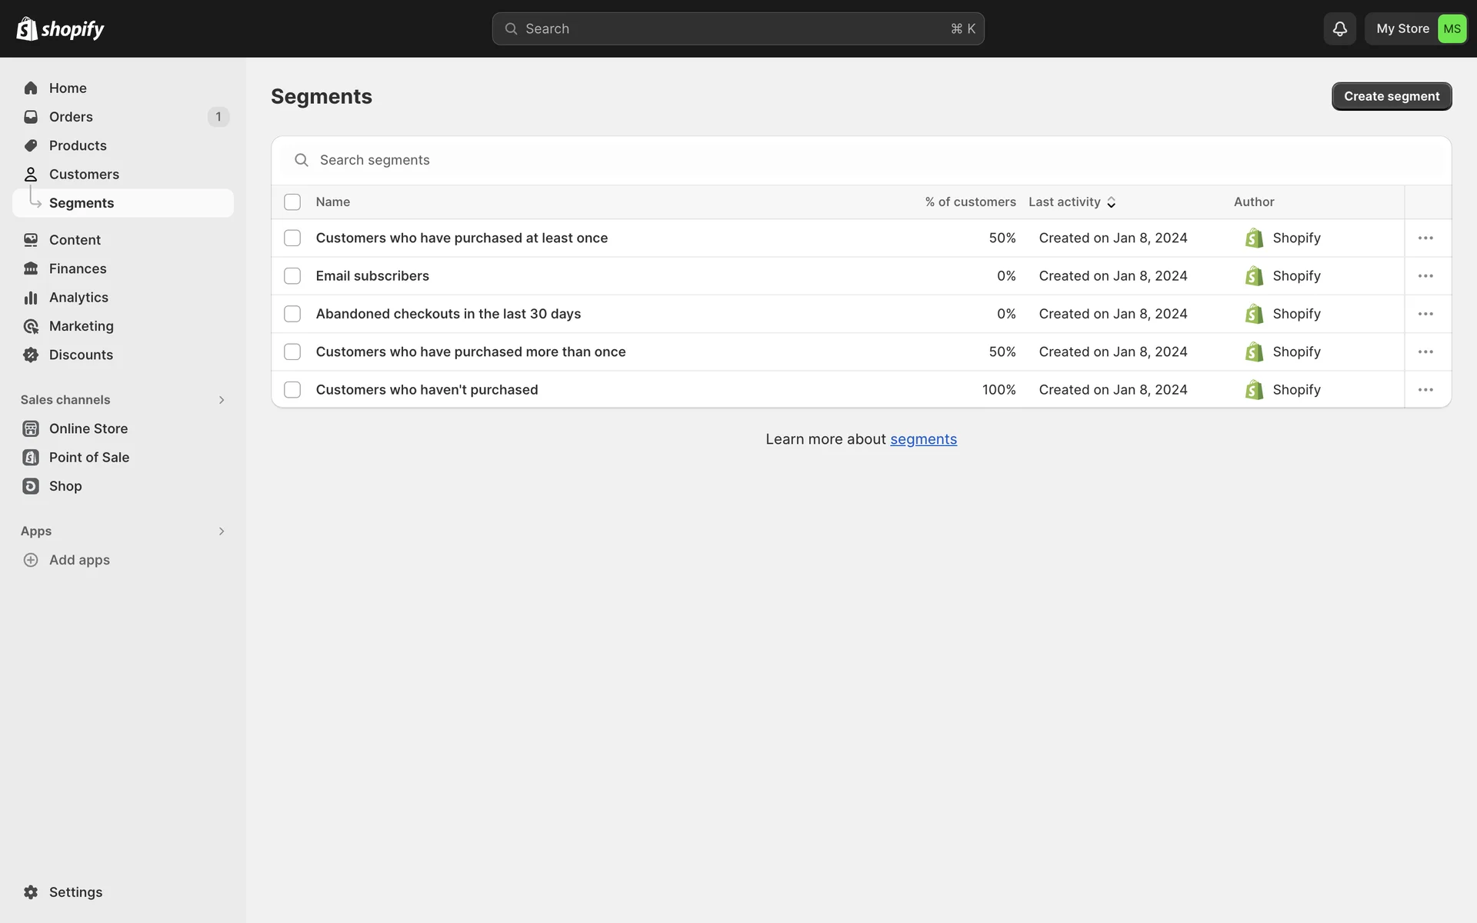This screenshot has width=1477, height=923.
Task: Click the Create segment button
Action: click(x=1391, y=96)
